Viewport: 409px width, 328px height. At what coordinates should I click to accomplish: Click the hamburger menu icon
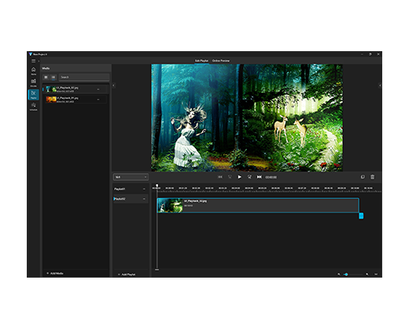(34, 61)
